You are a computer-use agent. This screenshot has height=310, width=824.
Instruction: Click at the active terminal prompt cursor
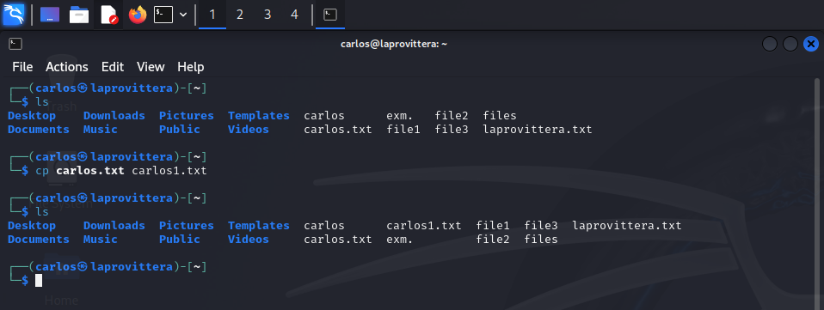coord(39,281)
